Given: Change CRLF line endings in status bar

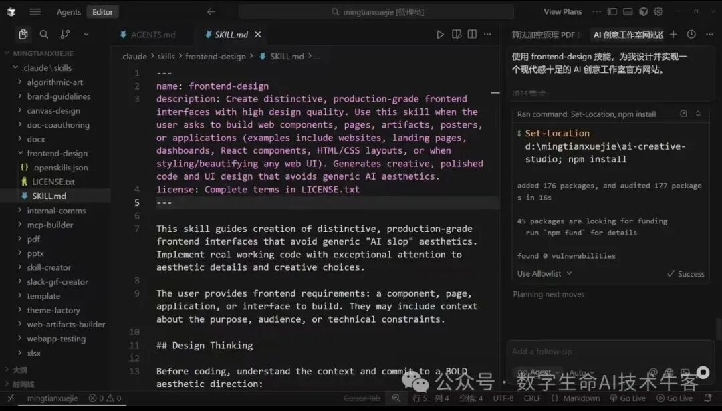Looking at the screenshot, I should point(532,398).
